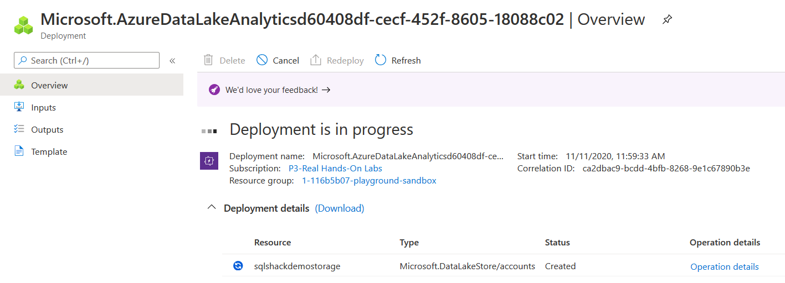Open the P3-Real Hands-On Labs subscription link

pos(335,168)
